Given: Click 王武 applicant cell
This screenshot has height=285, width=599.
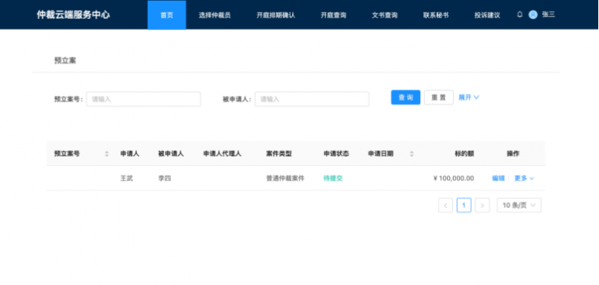Looking at the screenshot, I should pyautogui.click(x=127, y=178).
